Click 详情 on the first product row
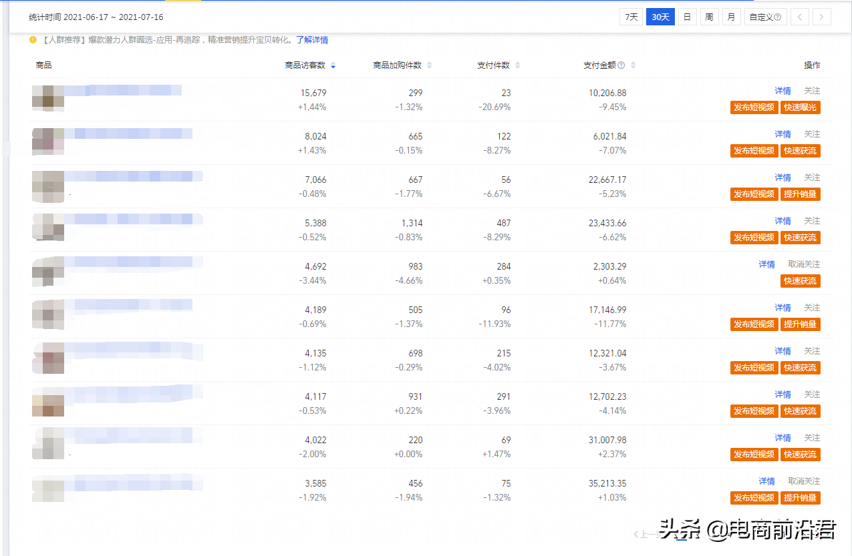 (x=783, y=90)
